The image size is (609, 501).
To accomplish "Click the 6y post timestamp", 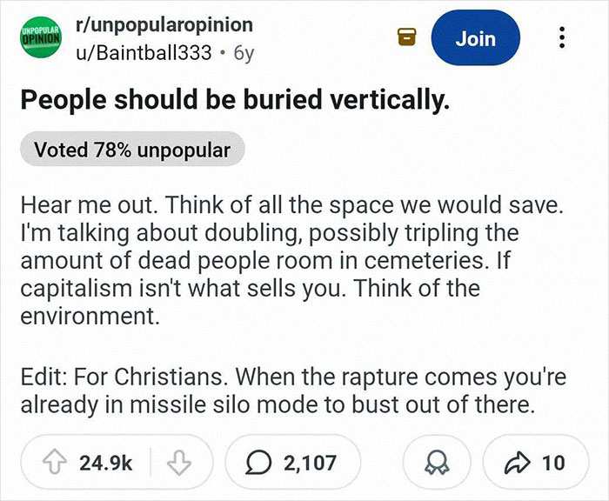I will point(244,52).
